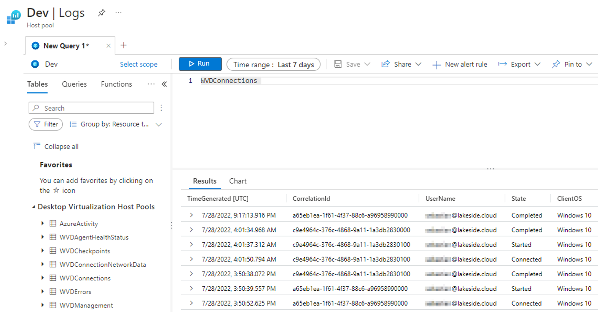The image size is (602, 312).
Task: Expand the 9:17:13.916 PM result row
Action: click(x=191, y=215)
